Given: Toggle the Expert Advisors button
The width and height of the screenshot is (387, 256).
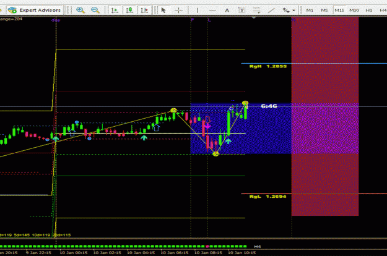Looking at the screenshot, I should 34,10.
